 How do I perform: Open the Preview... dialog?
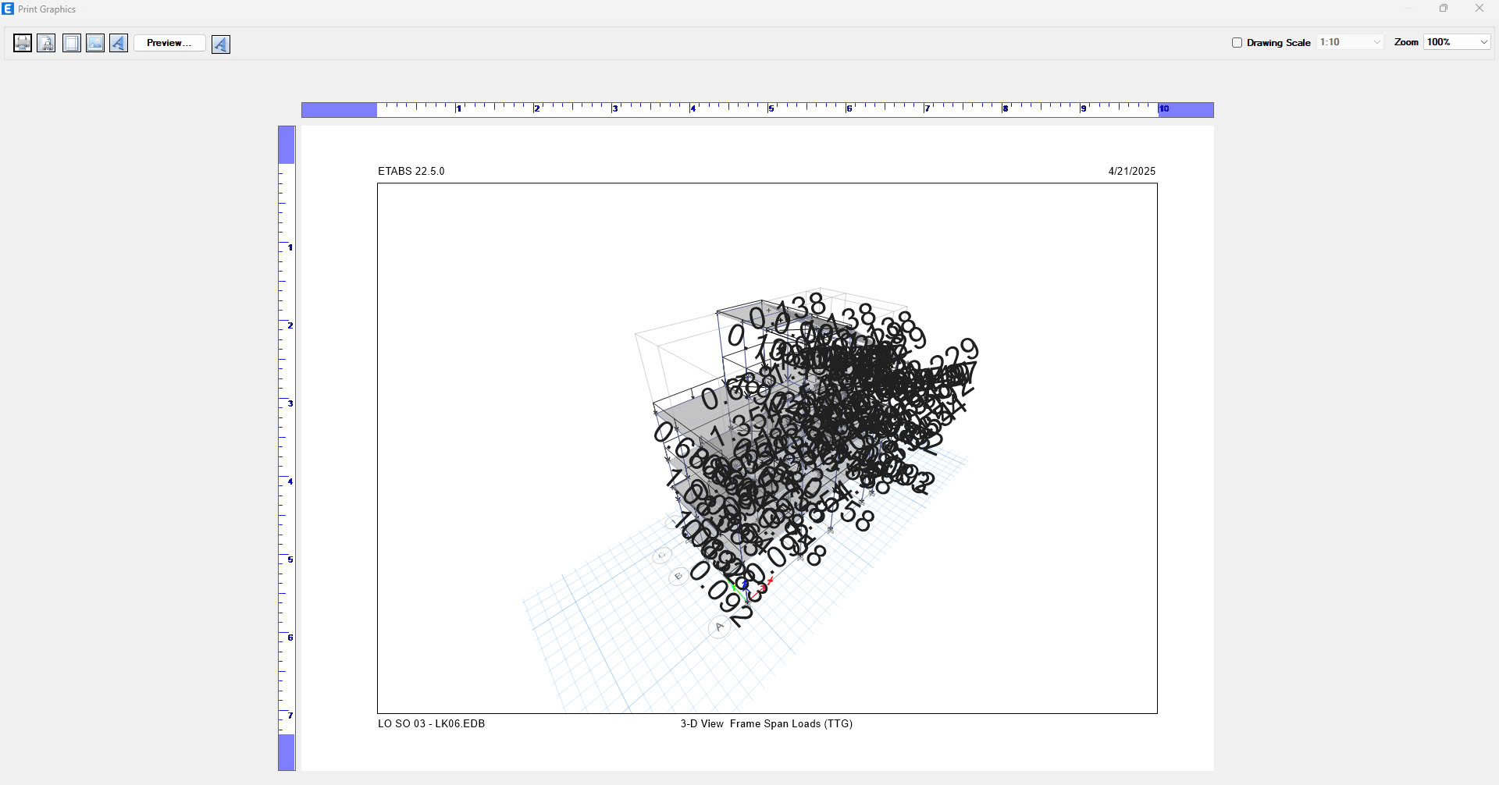click(x=169, y=43)
